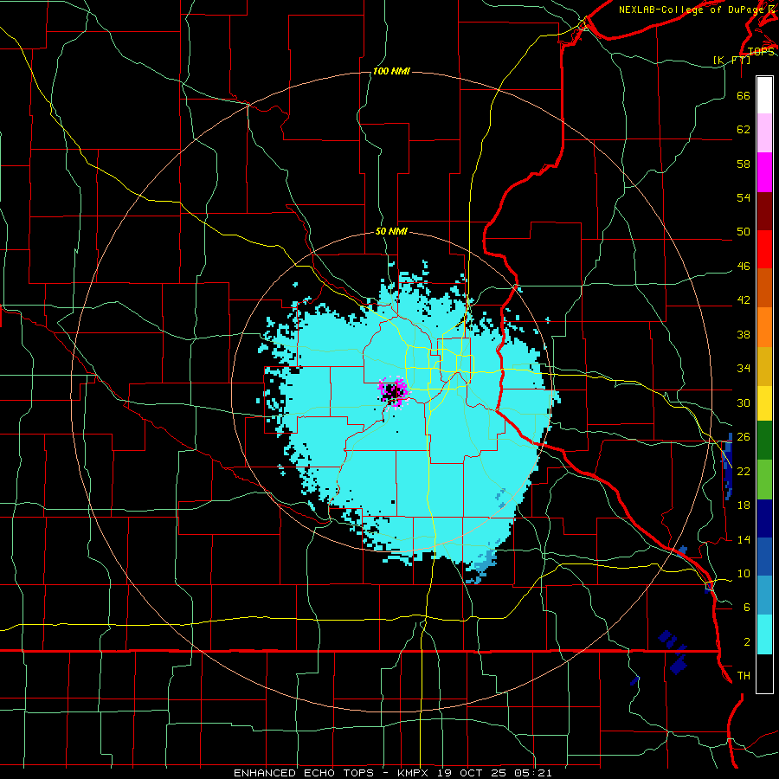779x779 pixels.
Task: Click the legend value "26"
Action: click(744, 437)
